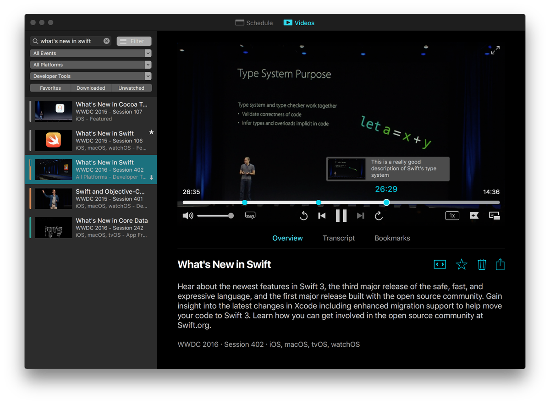Image resolution: width=550 pixels, height=404 pixels.
Task: Open the clip sharing icon
Action: pyautogui.click(x=440, y=264)
